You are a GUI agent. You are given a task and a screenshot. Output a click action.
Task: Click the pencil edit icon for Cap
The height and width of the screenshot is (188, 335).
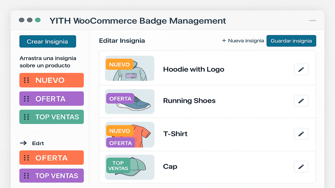coord(301,167)
